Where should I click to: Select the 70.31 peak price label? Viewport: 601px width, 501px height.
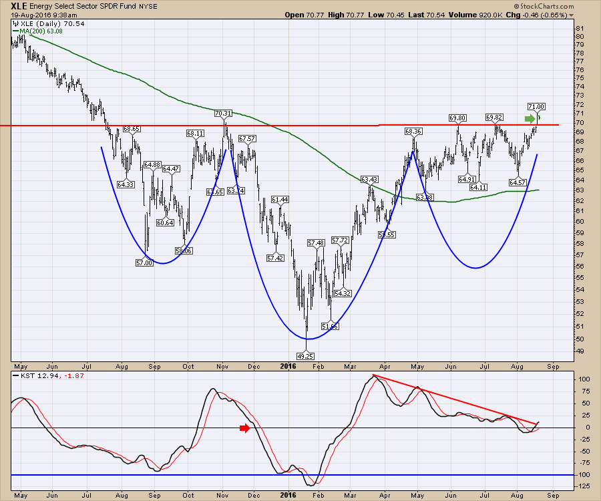(x=223, y=114)
